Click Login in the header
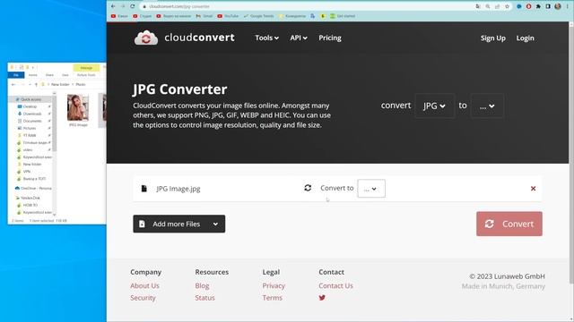Image resolution: width=574 pixels, height=322 pixels. (525, 38)
